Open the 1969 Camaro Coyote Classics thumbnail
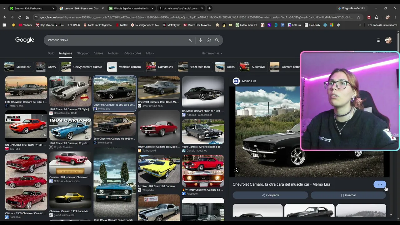 [x=70, y=129]
